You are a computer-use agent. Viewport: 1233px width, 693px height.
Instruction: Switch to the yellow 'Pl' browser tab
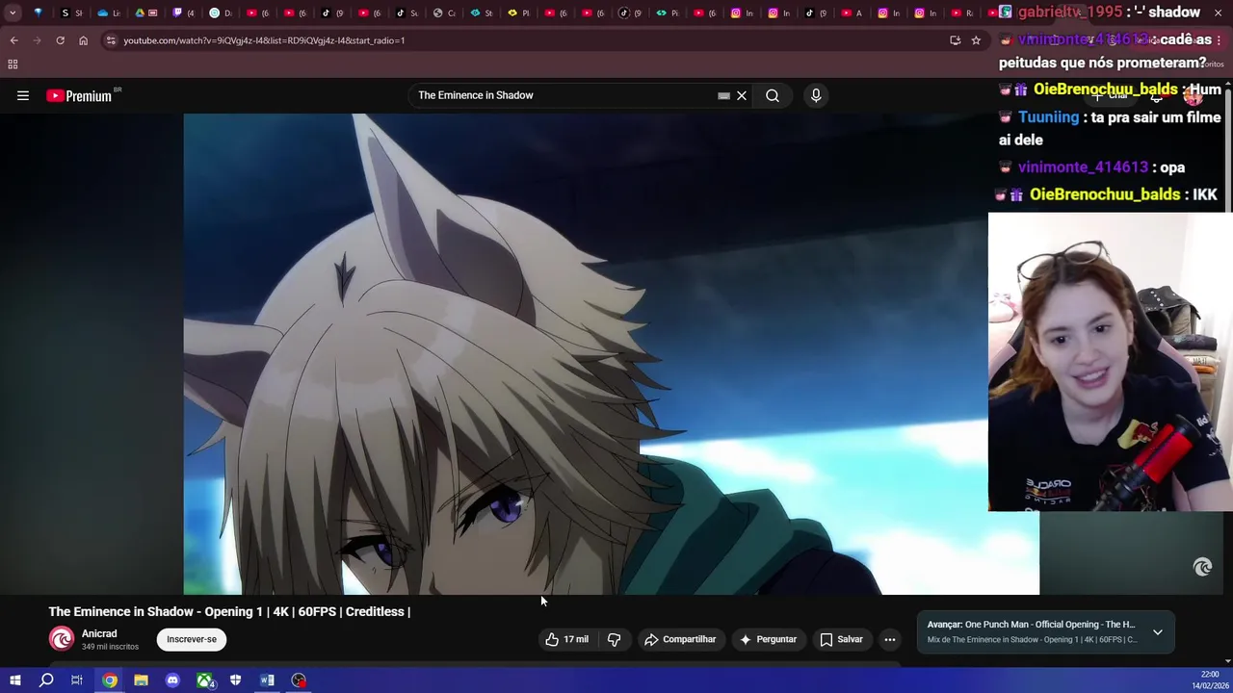pyautogui.click(x=517, y=13)
